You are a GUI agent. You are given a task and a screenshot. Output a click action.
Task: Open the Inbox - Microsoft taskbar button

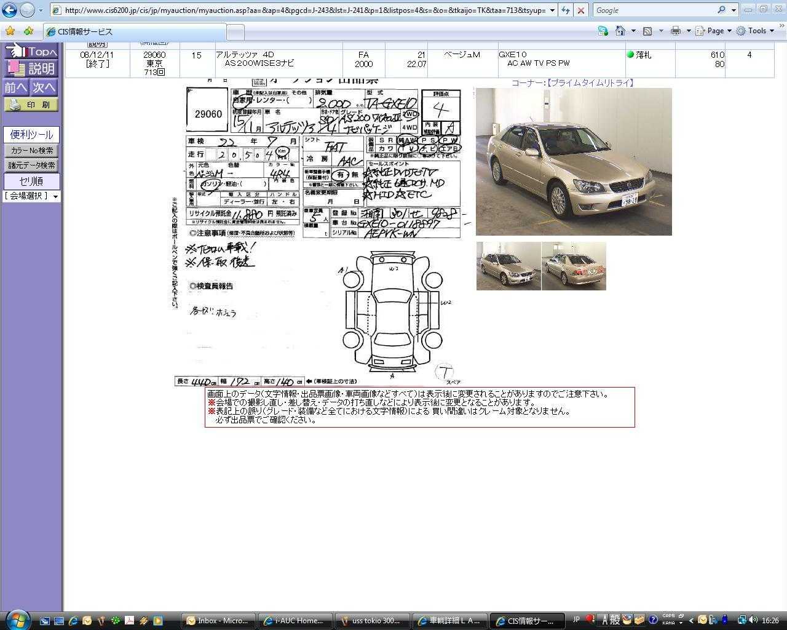218,621
